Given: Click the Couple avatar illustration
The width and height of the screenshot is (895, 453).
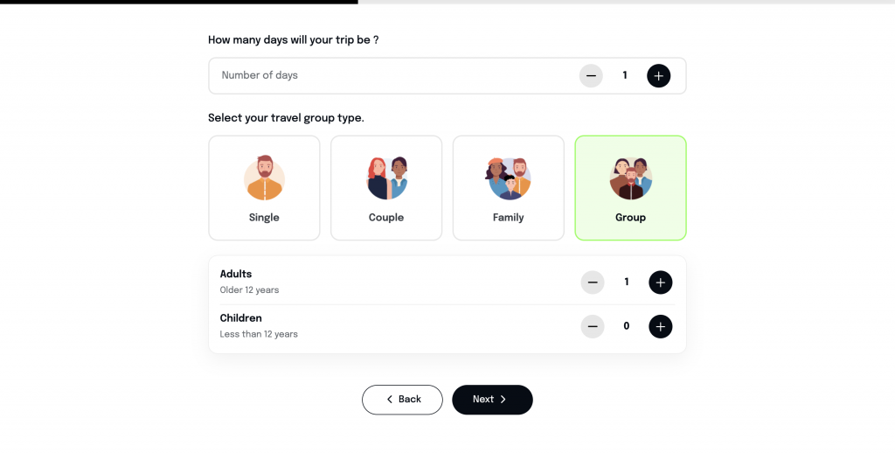Looking at the screenshot, I should (386, 178).
